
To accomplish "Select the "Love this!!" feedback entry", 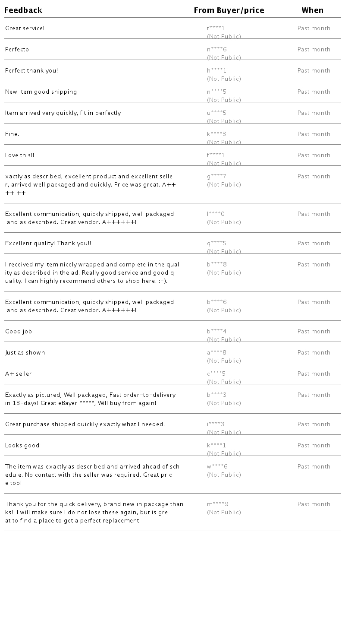I will click(19, 155).
